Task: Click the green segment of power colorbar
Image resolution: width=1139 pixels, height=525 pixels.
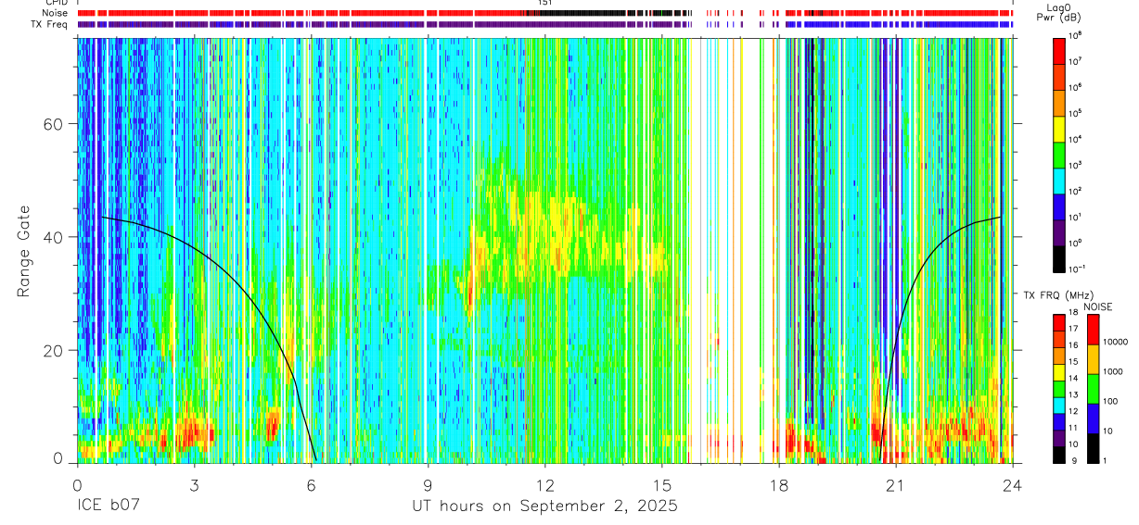Action: pyautogui.click(x=1059, y=154)
